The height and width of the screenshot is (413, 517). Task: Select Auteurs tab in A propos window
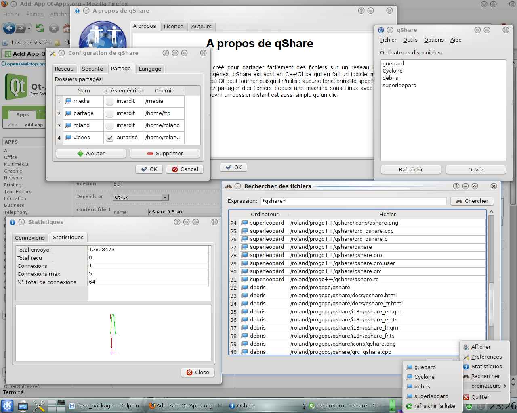tap(202, 26)
